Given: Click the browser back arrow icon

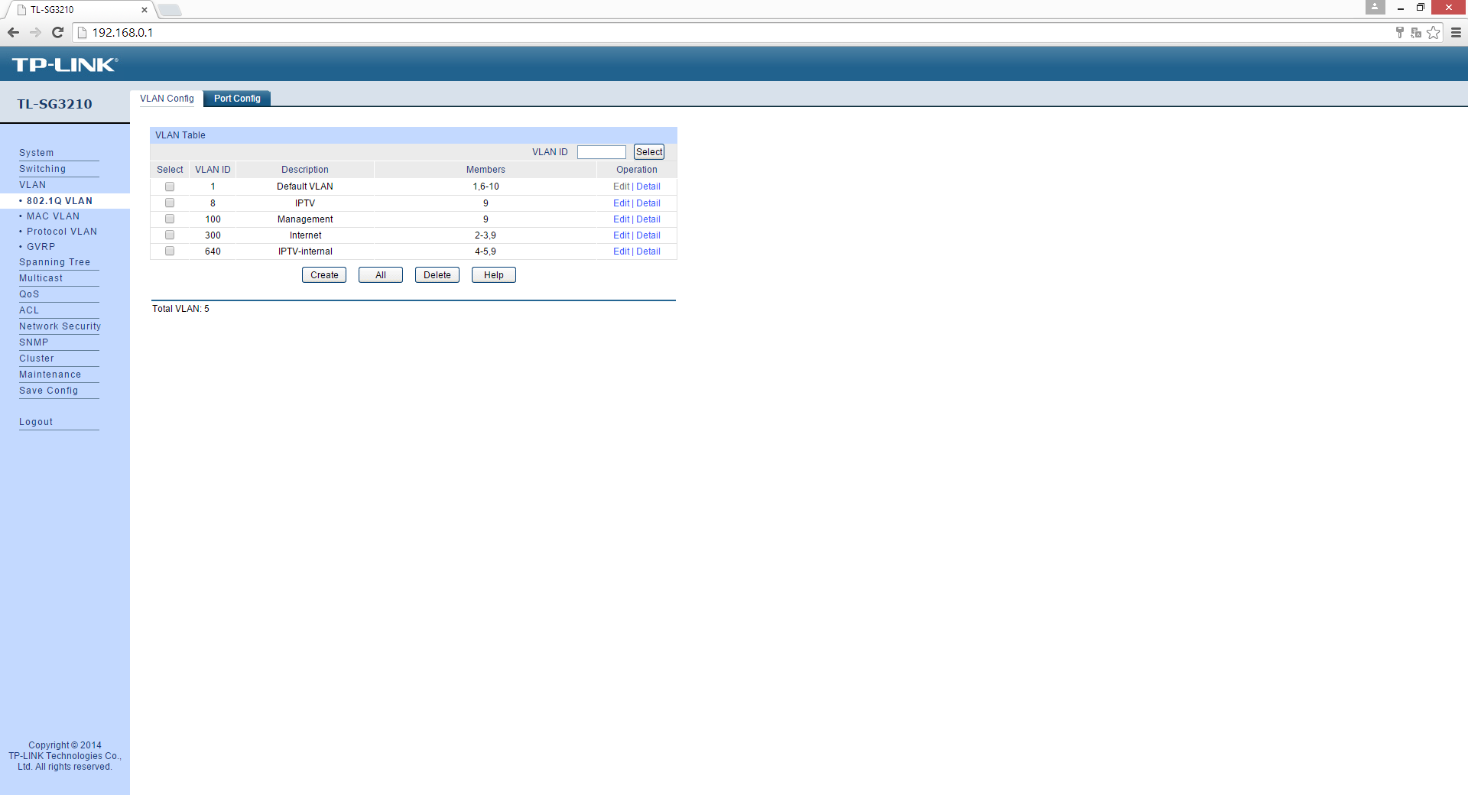Looking at the screenshot, I should (x=13, y=32).
